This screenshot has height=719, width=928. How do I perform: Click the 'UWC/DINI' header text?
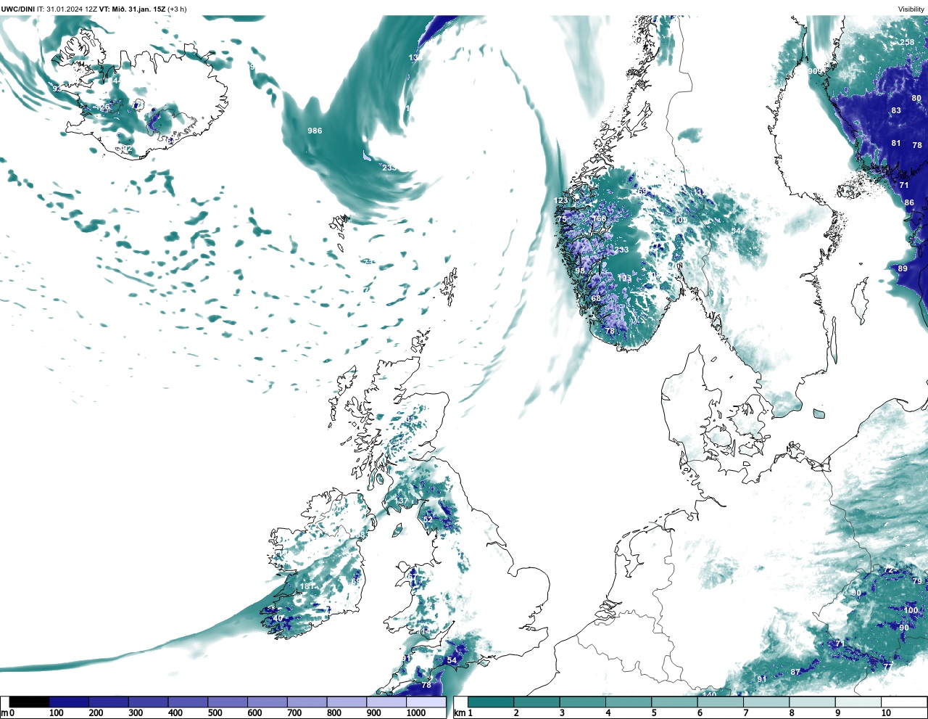coord(17,9)
